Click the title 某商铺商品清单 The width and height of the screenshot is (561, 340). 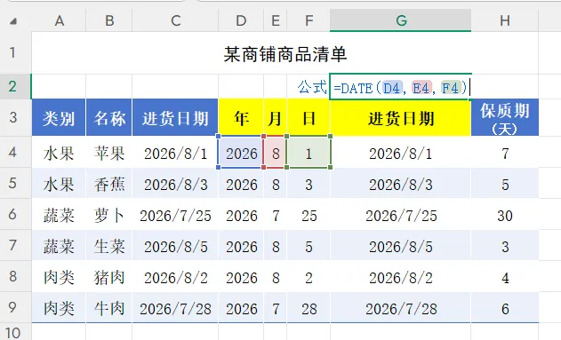285,54
